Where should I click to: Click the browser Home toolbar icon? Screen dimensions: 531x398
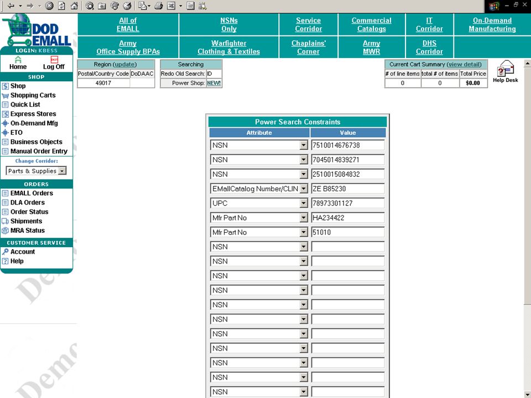(74, 6)
